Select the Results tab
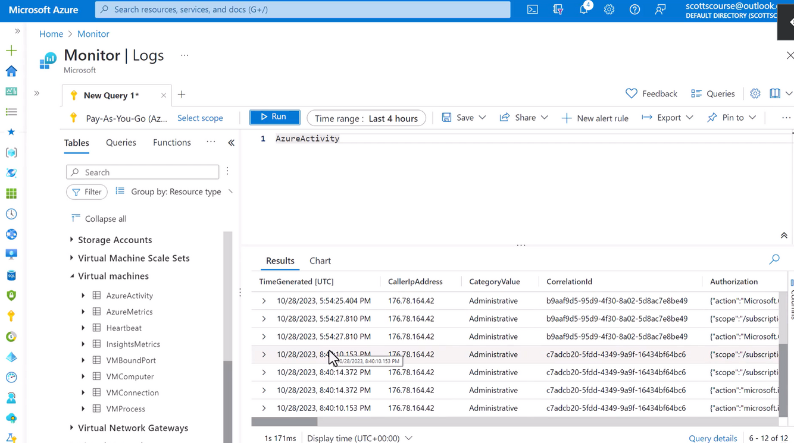794x443 pixels. (280, 261)
